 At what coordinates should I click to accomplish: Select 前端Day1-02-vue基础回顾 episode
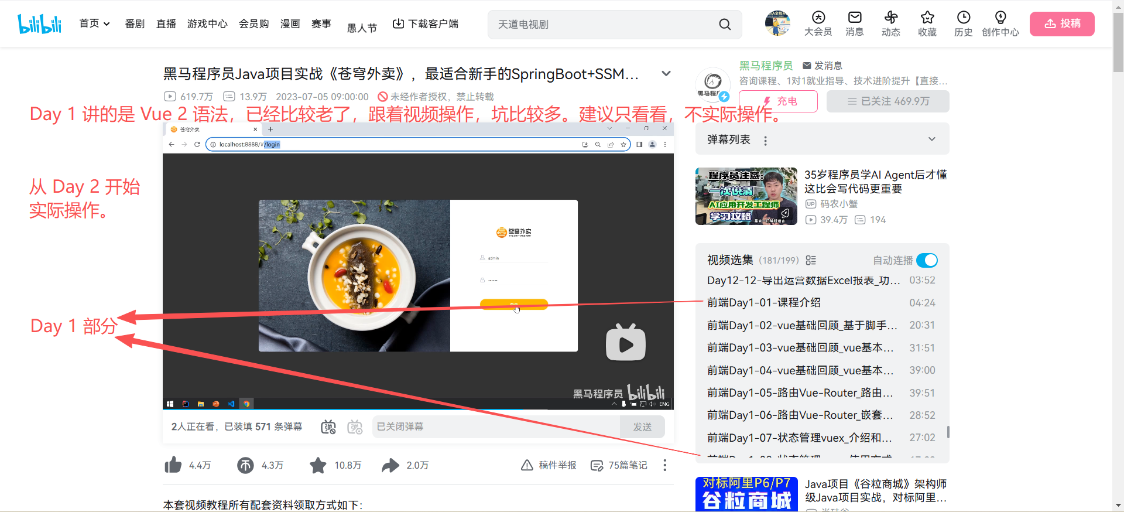click(821, 325)
